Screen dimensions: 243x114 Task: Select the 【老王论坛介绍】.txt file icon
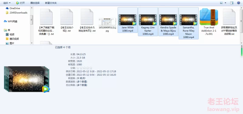(67, 17)
